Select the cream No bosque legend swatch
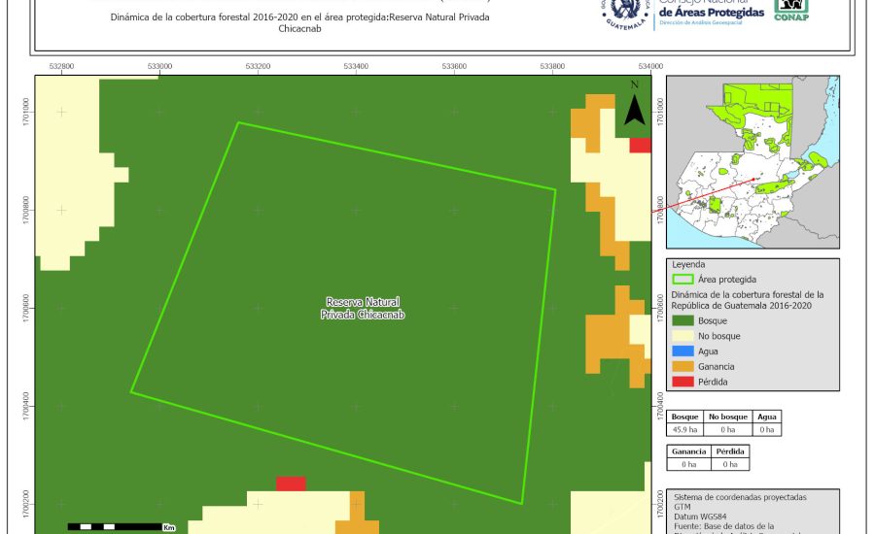Image resolution: width=875 pixels, height=534 pixels. click(684, 335)
